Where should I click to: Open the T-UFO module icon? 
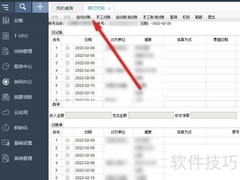pos(6,36)
